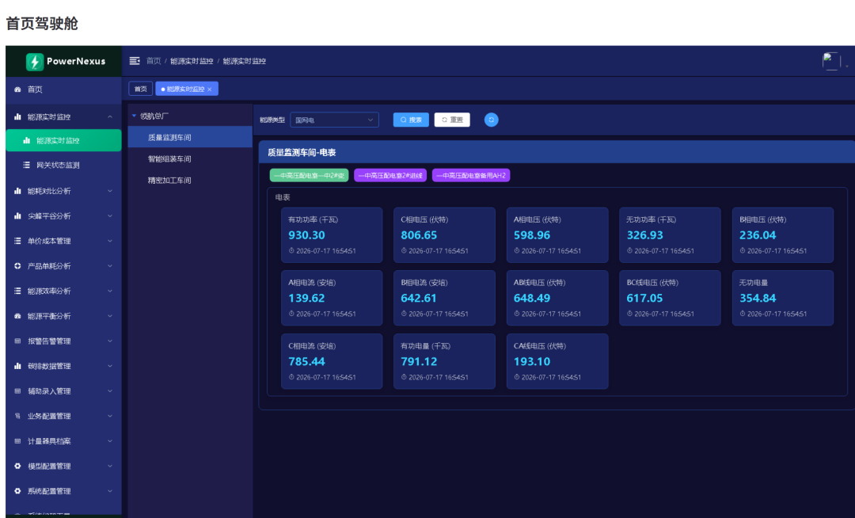The image size is (855, 518).
Task: Expand the 能源效率分析 menu chevron
Action: click(110, 291)
